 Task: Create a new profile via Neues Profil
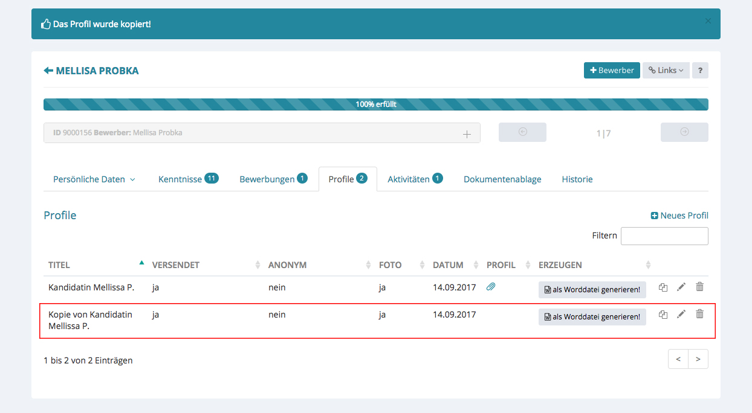pyautogui.click(x=679, y=216)
